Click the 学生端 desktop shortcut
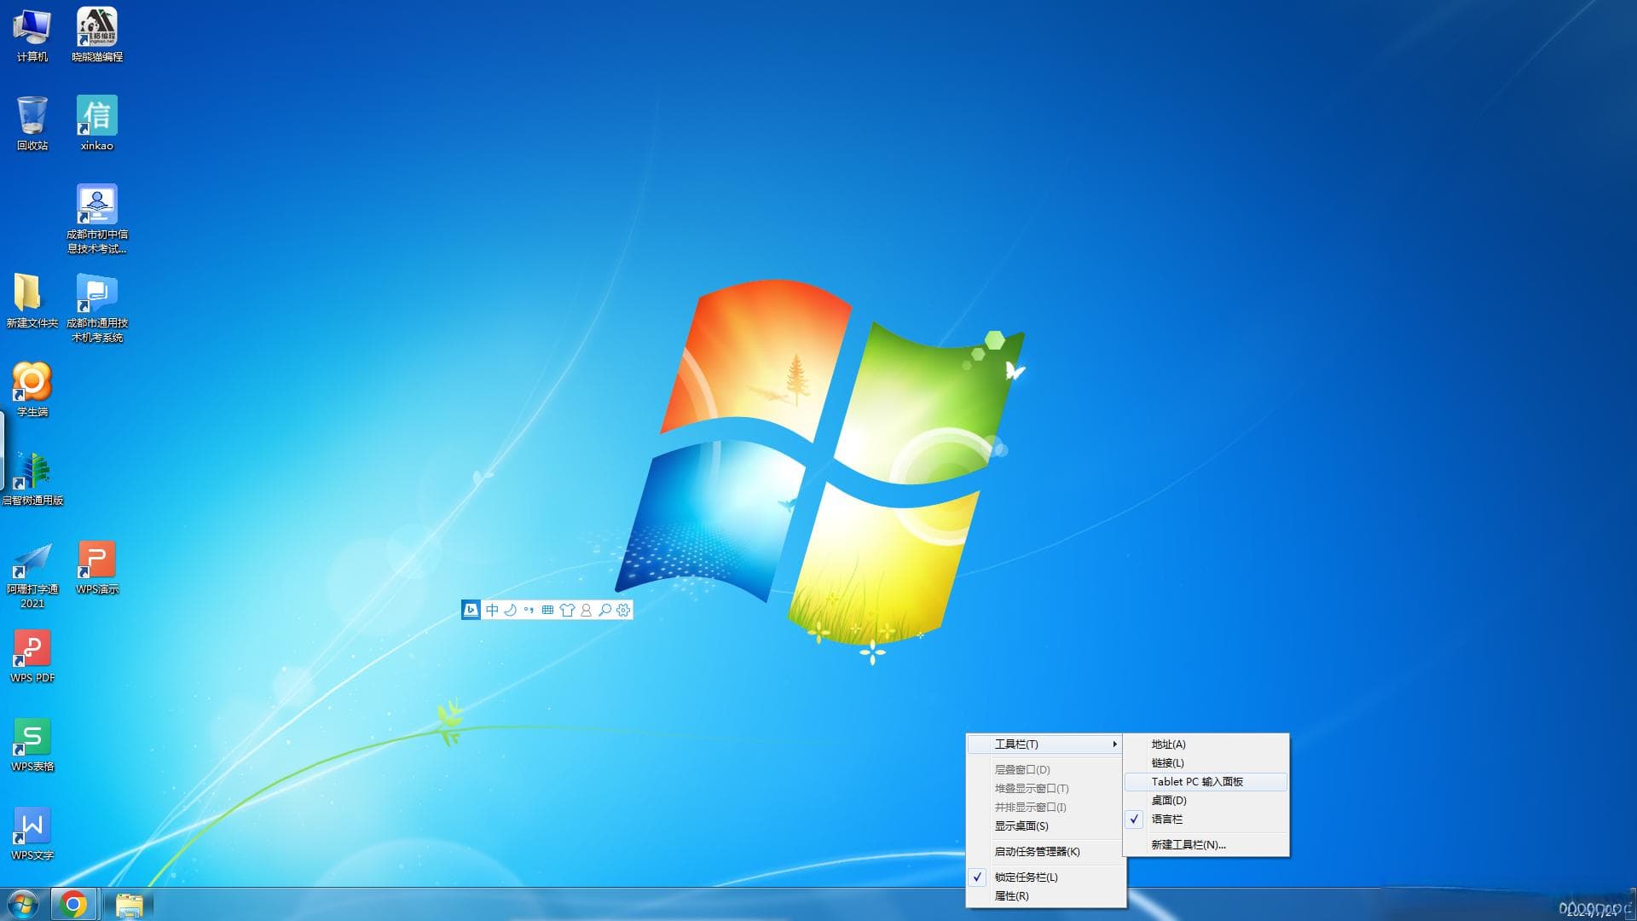Screen dimensions: 1637x921 click(x=32, y=390)
